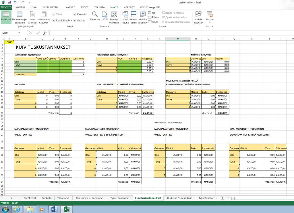Click the enter checkmark in formula bar
The image size is (294, 213).
click(x=38, y=33)
